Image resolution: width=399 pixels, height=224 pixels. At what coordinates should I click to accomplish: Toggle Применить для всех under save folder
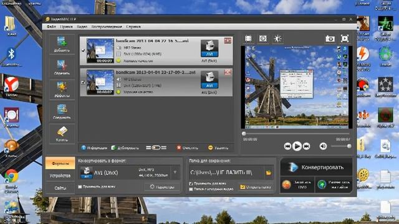click(x=191, y=184)
